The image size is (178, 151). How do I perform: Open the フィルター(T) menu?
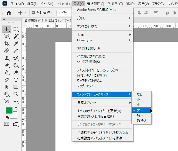coord(115,4)
